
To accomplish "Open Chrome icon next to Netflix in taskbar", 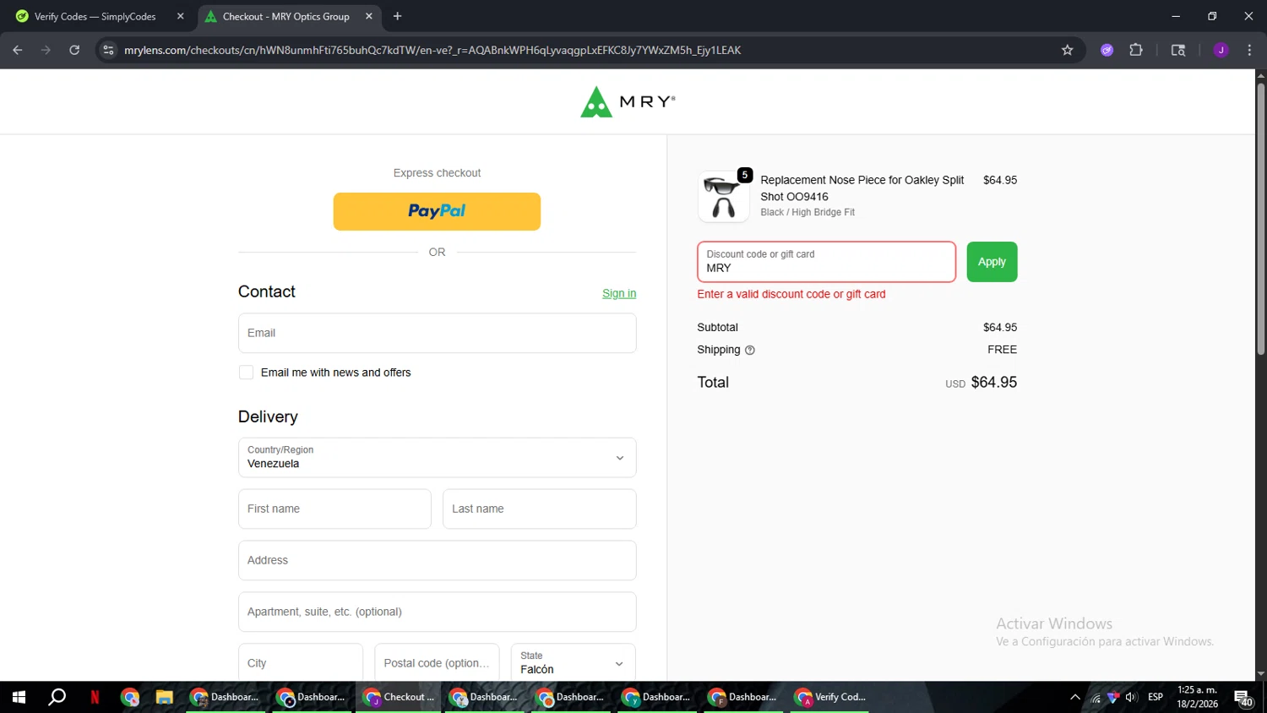I will coord(129,697).
